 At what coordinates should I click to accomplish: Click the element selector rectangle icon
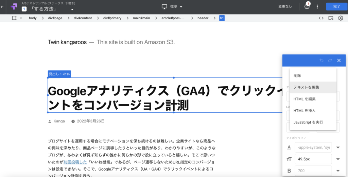point(14,18)
